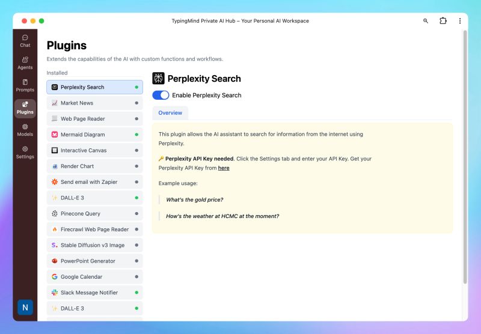Open the Chat section in sidebar

pos(25,41)
